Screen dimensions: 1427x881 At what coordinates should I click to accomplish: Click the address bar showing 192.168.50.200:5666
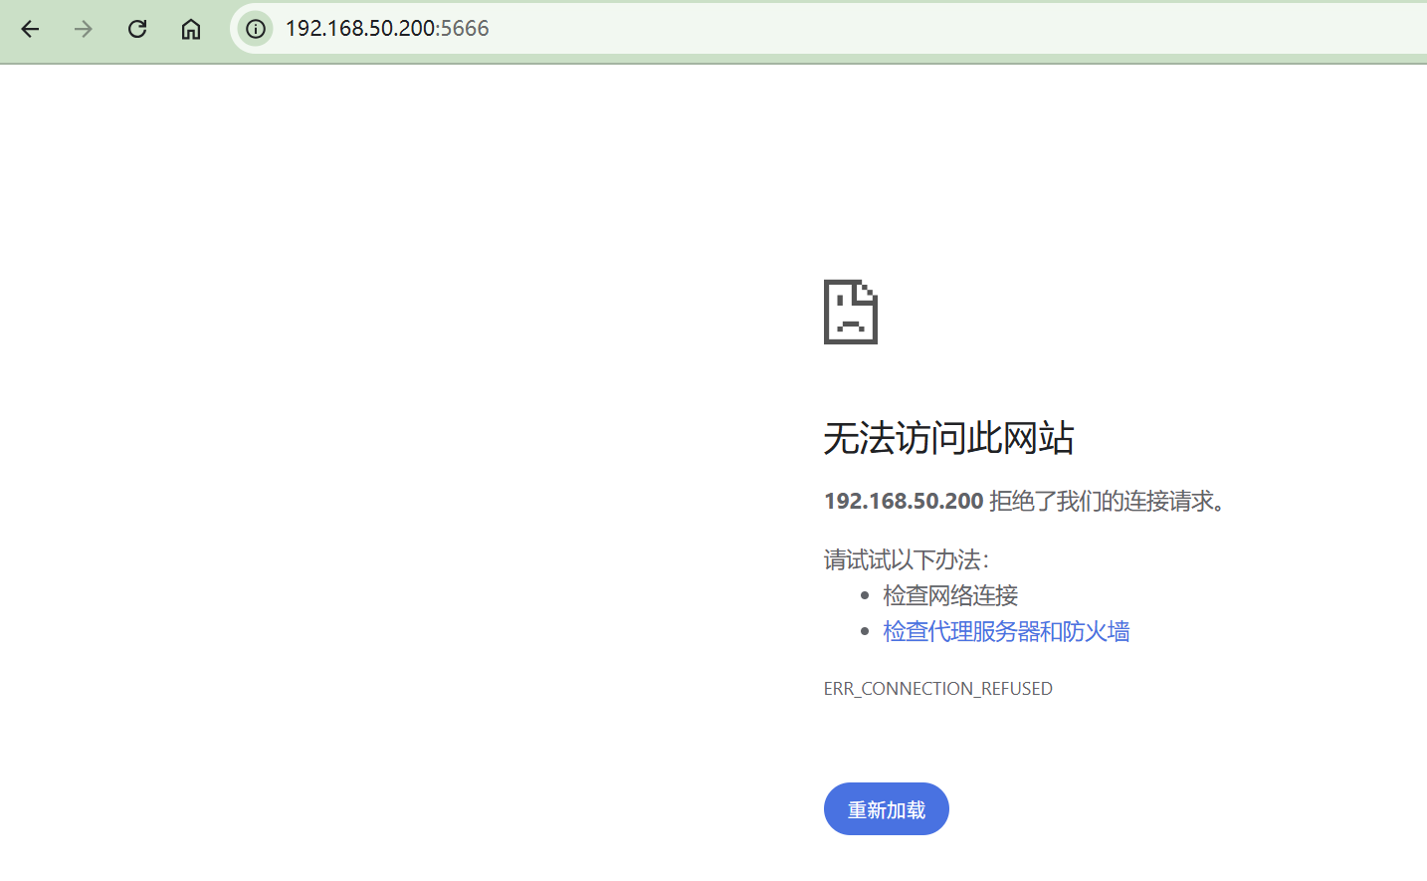(387, 28)
